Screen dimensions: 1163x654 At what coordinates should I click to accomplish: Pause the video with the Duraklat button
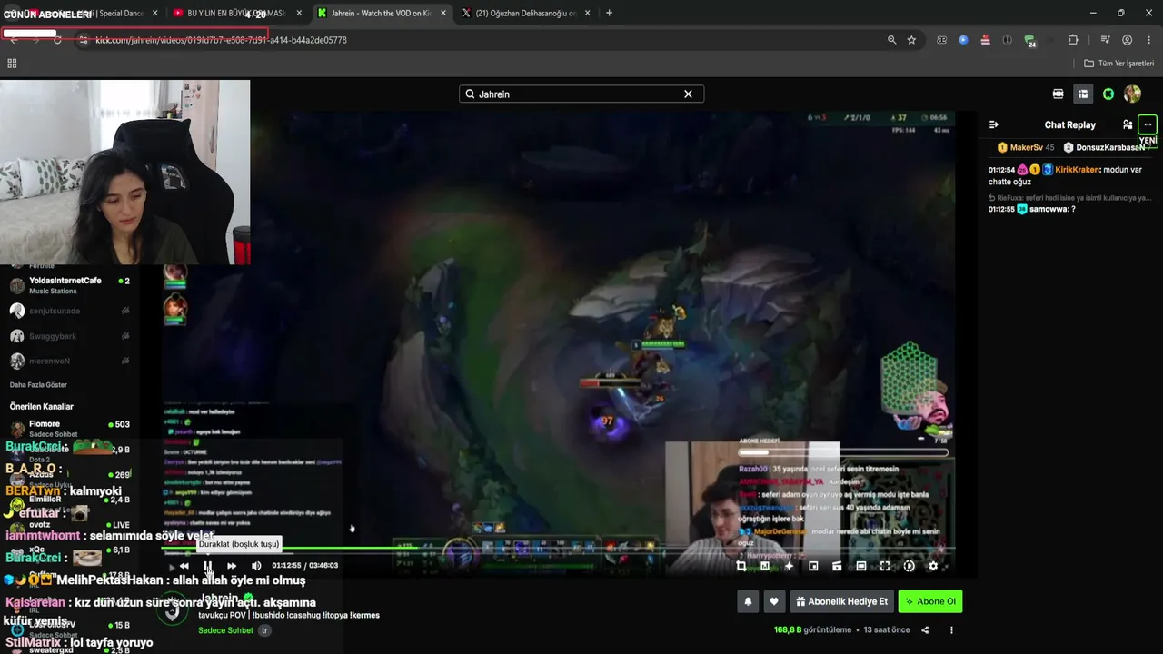tap(208, 566)
